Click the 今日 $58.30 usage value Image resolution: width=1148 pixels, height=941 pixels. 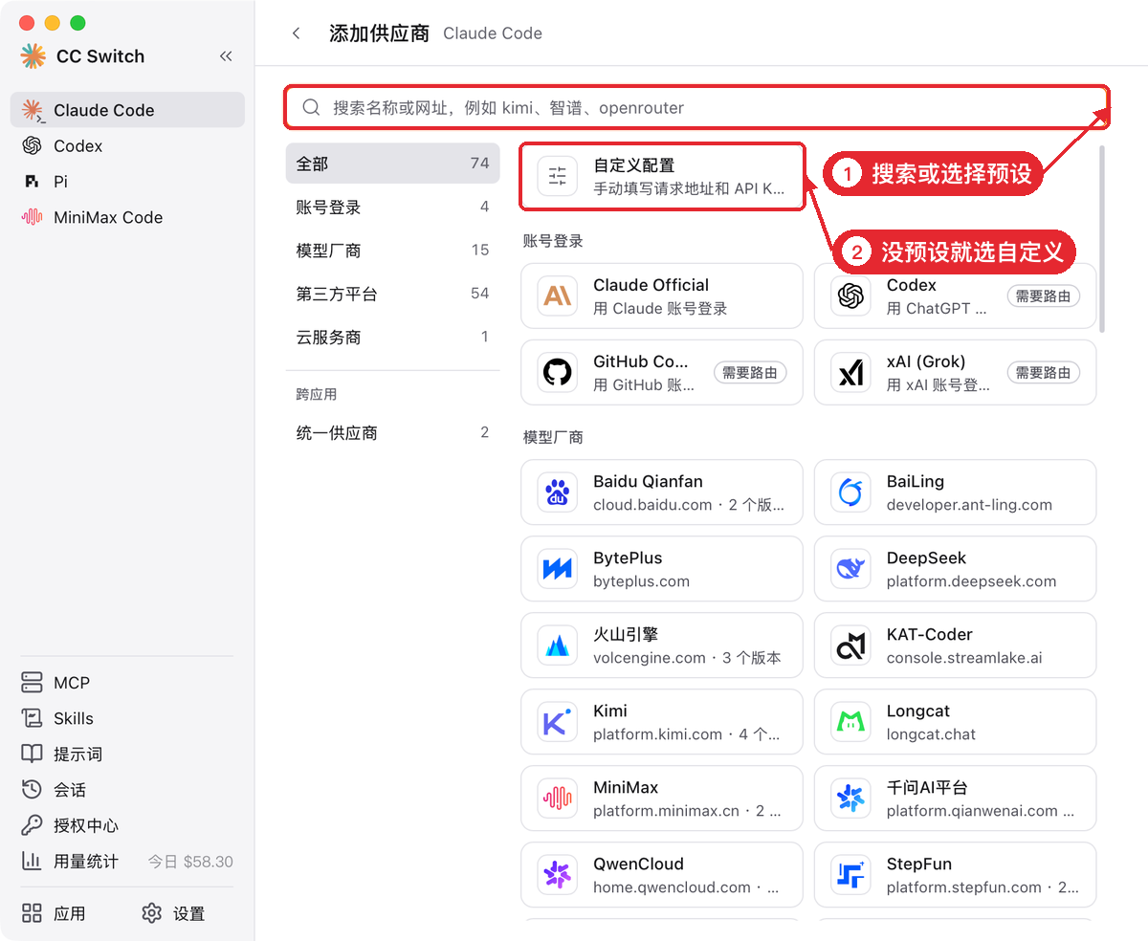(190, 862)
